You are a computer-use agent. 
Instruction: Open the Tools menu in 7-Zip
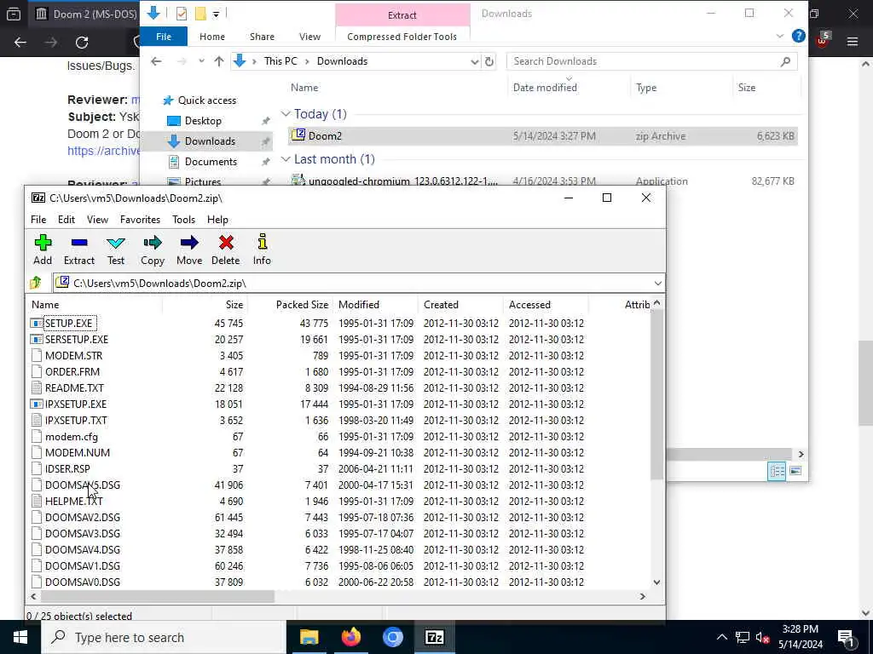(184, 220)
